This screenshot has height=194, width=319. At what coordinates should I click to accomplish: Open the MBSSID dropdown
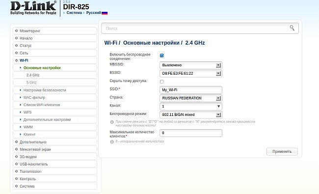[190, 65]
